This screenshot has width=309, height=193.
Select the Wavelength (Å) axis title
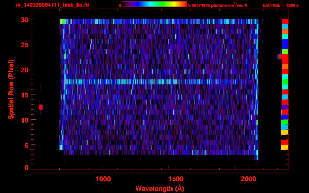click(x=160, y=188)
